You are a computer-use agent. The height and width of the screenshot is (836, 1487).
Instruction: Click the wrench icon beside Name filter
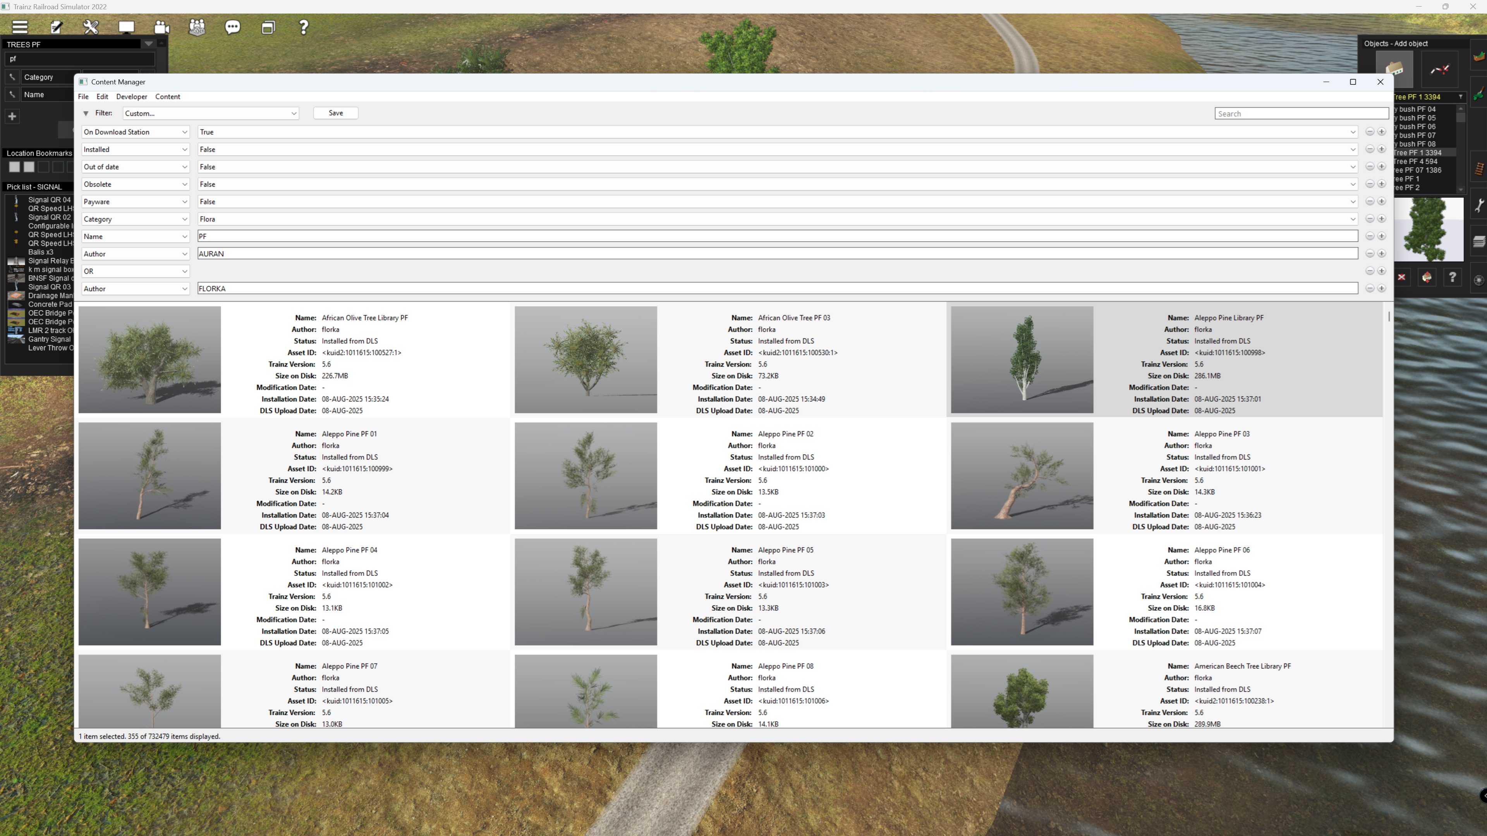pos(12,94)
